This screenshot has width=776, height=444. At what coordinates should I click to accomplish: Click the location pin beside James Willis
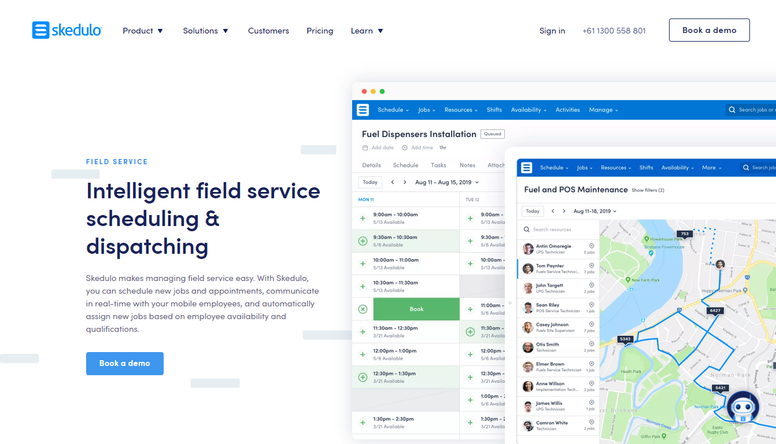coord(592,404)
